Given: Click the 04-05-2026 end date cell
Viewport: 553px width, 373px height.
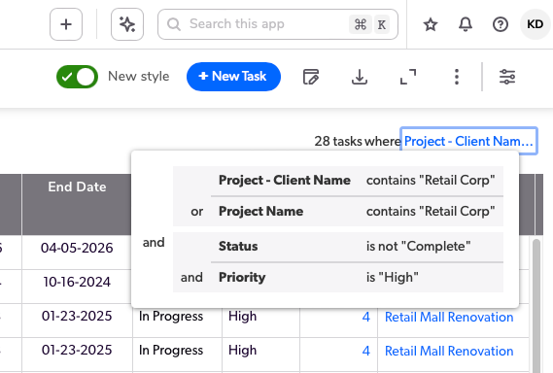Looking at the screenshot, I should click(x=77, y=248).
